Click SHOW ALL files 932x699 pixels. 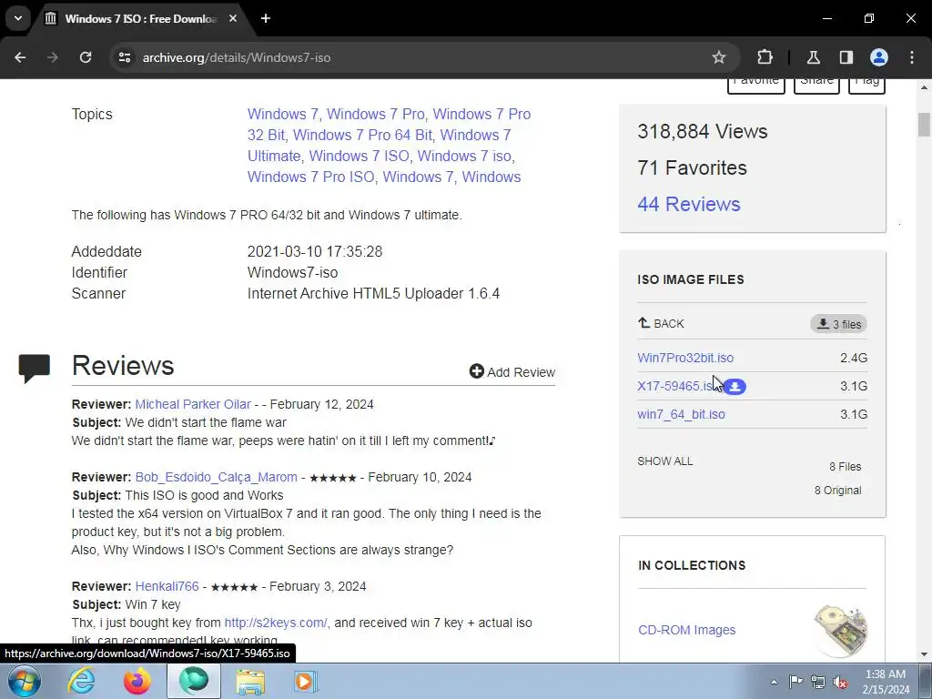tap(665, 461)
